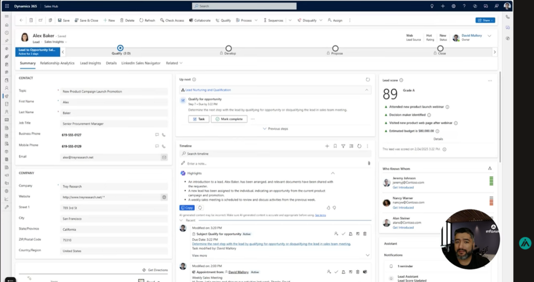Select the Develop stage circle
534x282 pixels.
click(x=228, y=48)
